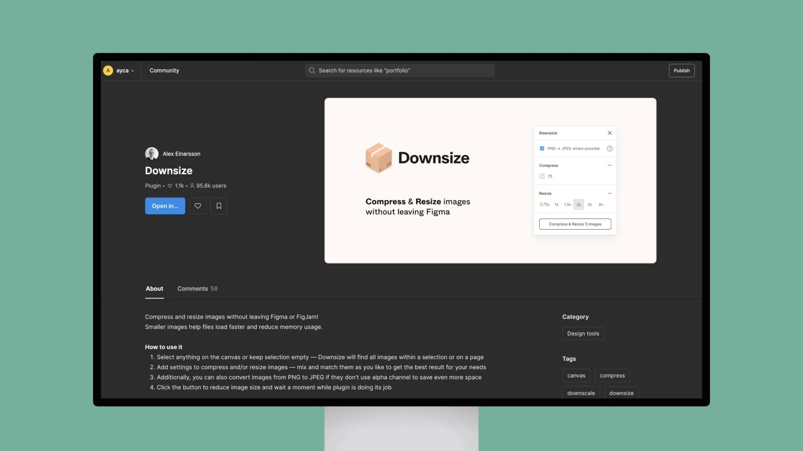Click the minus collapse icon for Resize section
Viewport: 803px width, 451px height.
click(609, 193)
